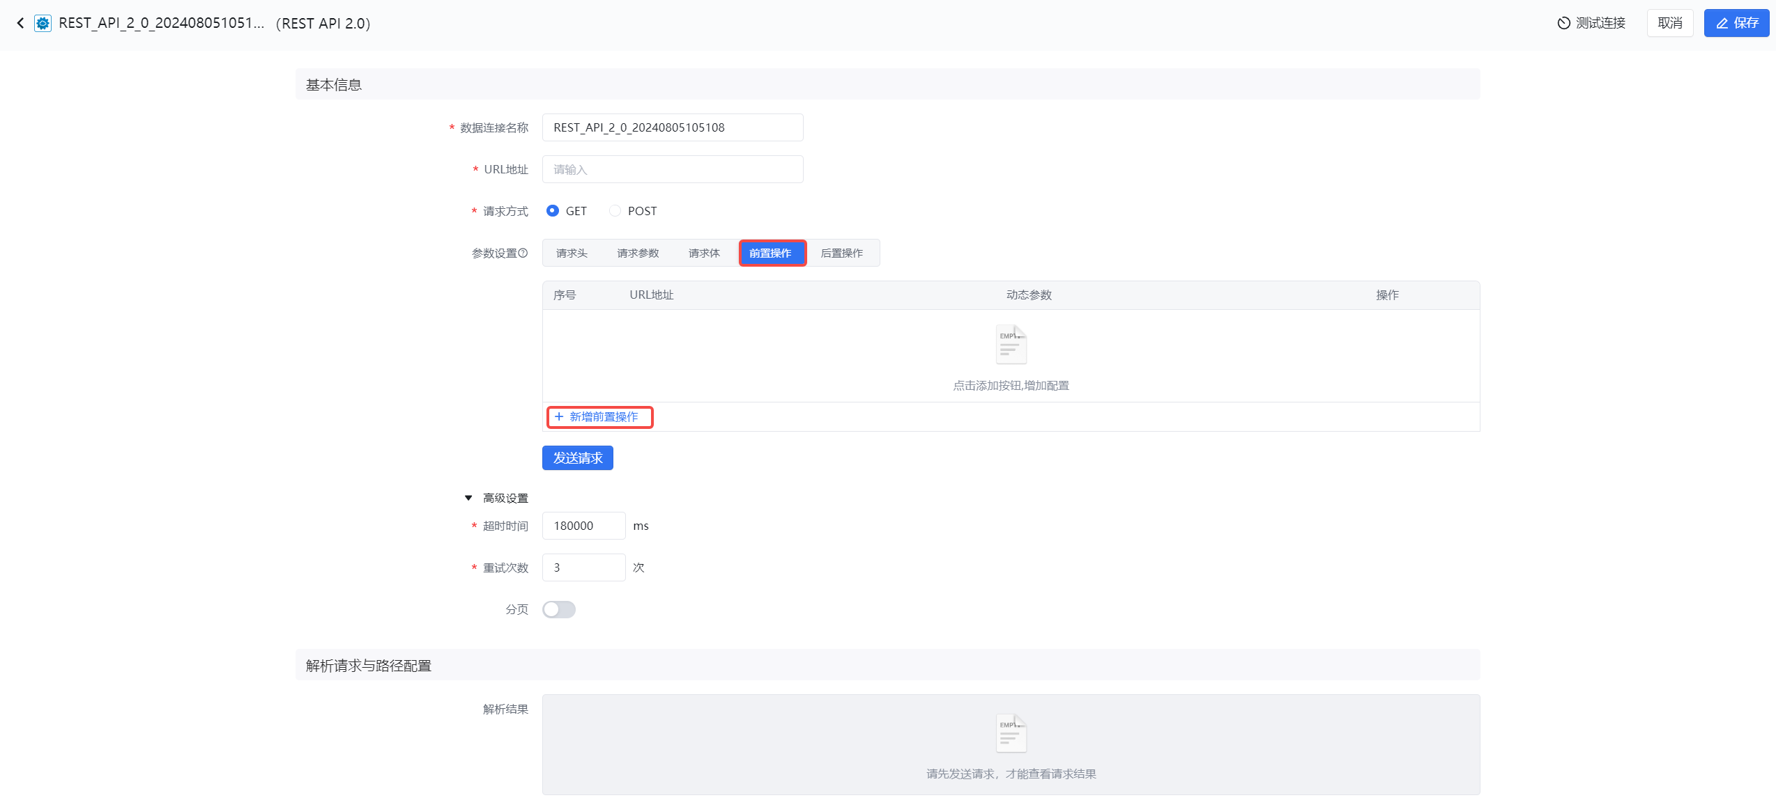Viewport: 1776px width, 807px height.
Task: Click the (REST API 2.0) type label
Action: (x=323, y=24)
